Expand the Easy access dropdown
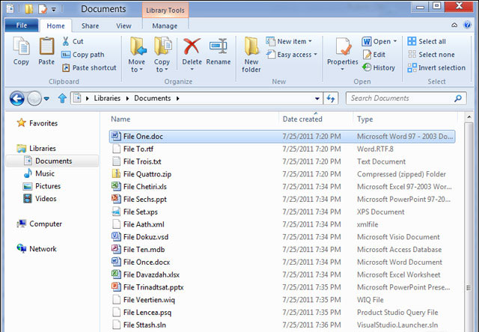Viewport: 479px width, 332px height. (316, 55)
